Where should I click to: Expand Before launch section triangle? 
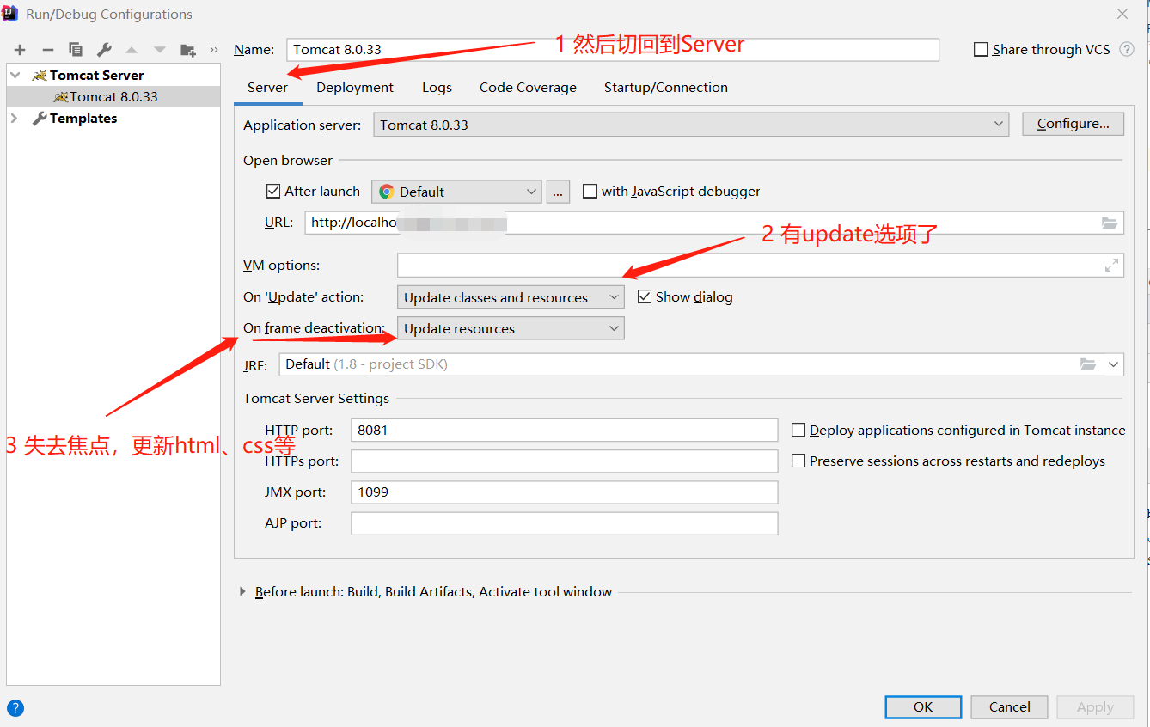pyautogui.click(x=243, y=592)
